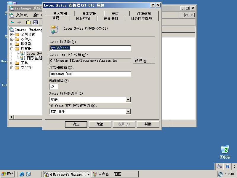Click the 连接器邮箱 input field
The height and width of the screenshot is (178, 237).
click(90, 74)
